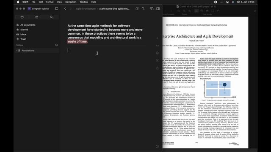
Task: Navigate to Agile Architecture breadcrumb
Action: (x=86, y=9)
